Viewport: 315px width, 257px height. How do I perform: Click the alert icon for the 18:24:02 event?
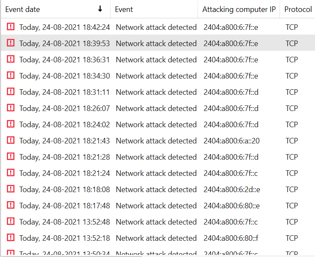[11, 124]
